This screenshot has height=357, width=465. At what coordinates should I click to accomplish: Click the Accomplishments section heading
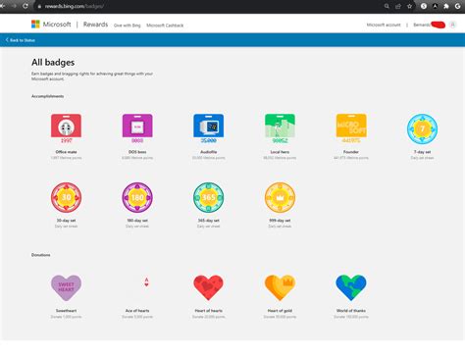(x=48, y=96)
